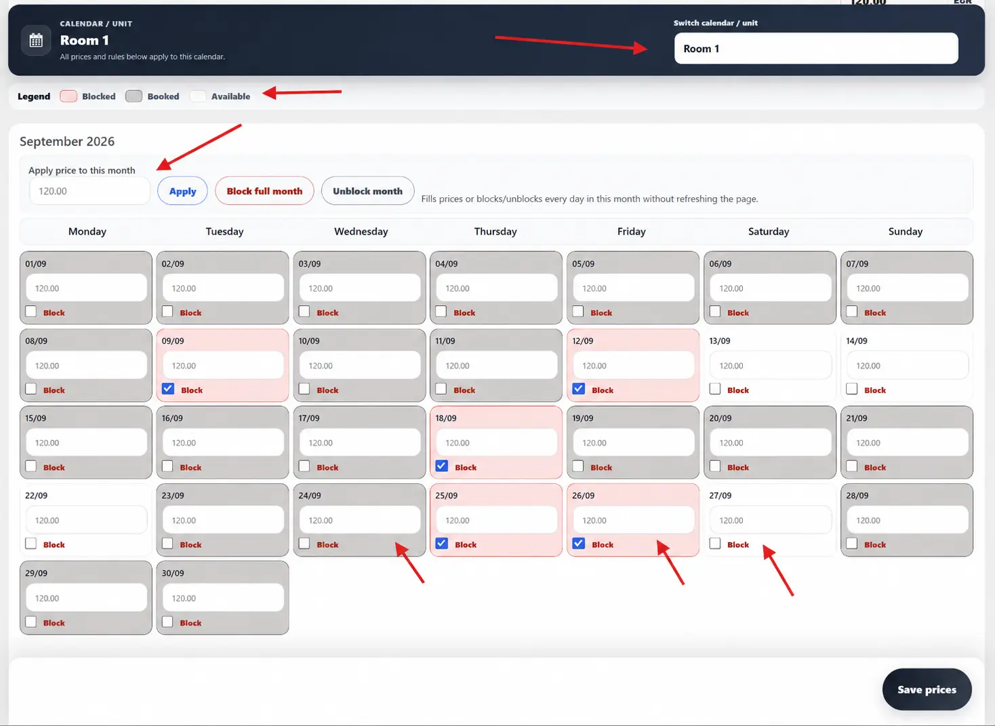Uncheck the Block checkbox for 12/09
This screenshot has width=995, height=726.
click(x=579, y=389)
